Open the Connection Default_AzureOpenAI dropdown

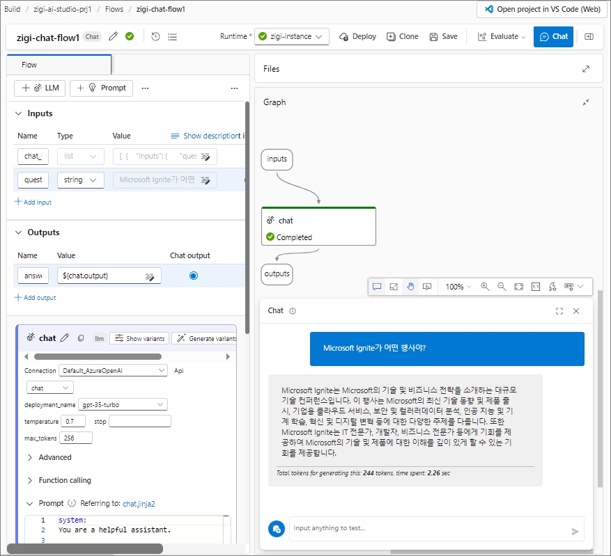tap(113, 370)
